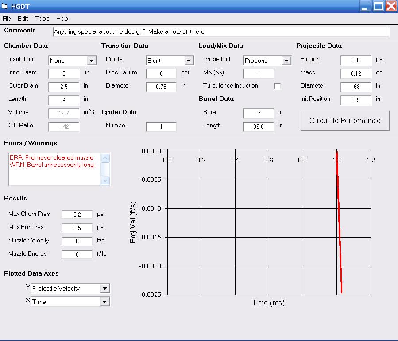The height and width of the screenshot is (341, 398).
Task: Expand the transition Profile dropdown
Action: [189, 61]
